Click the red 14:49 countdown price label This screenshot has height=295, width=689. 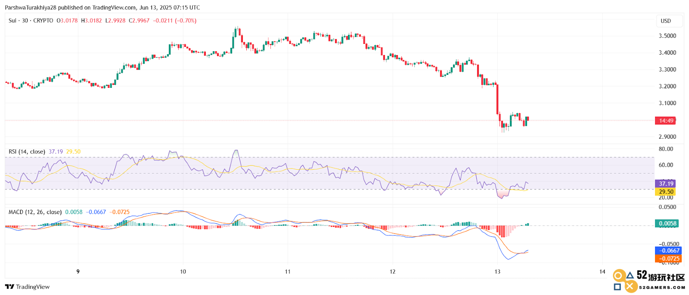(665, 121)
